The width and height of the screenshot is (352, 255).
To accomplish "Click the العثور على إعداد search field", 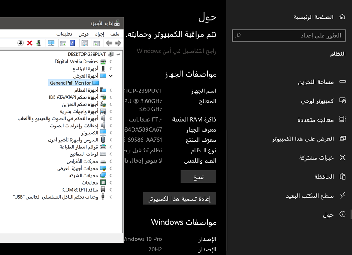I will (289, 35).
